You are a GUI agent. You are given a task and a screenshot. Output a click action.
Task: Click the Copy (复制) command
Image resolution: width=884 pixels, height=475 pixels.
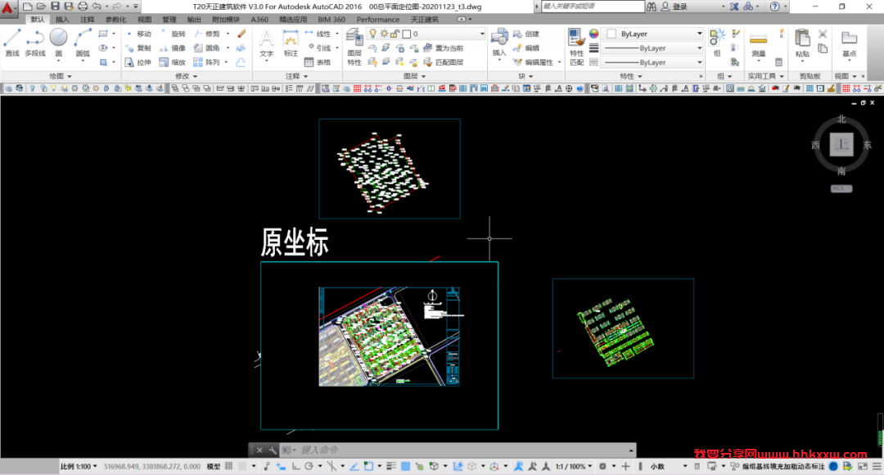tap(138, 48)
